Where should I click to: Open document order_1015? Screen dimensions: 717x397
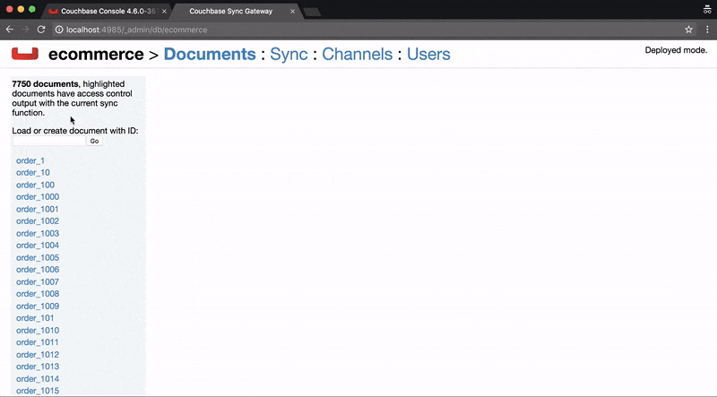pyautogui.click(x=38, y=391)
